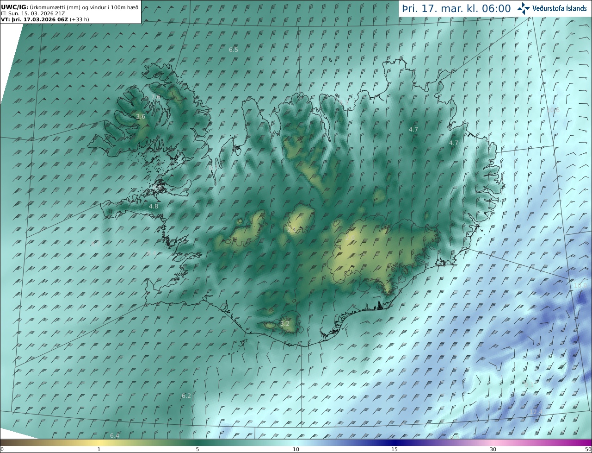Click the colour scale tick labelled 5
The height and width of the screenshot is (453, 592).
[x=197, y=449]
